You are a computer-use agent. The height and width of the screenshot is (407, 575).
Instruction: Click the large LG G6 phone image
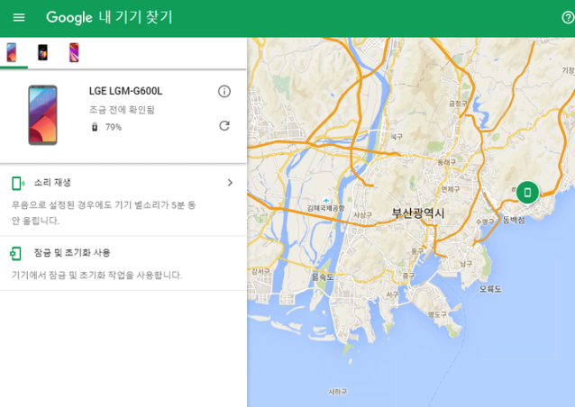pos(43,115)
